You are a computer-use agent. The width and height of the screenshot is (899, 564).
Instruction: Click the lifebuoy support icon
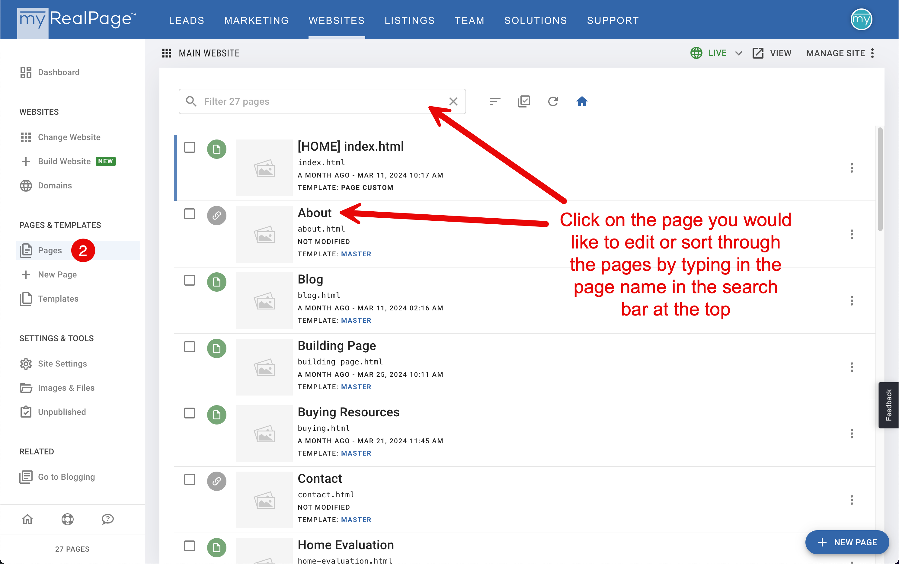click(68, 519)
